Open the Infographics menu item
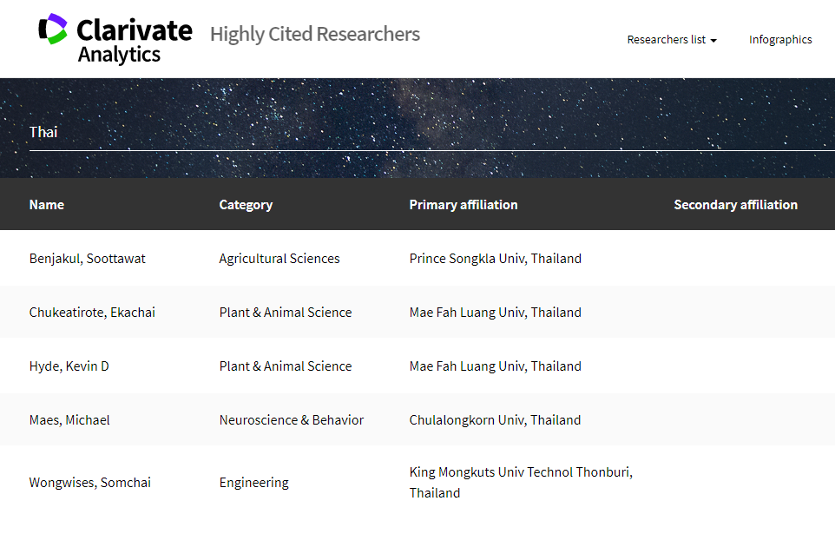 tap(780, 40)
